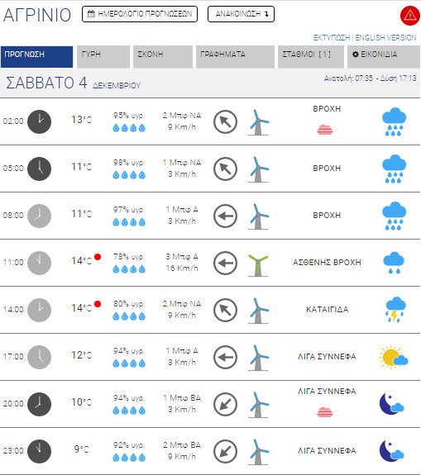Click the red weather warning triangle icon
The height and width of the screenshot is (475, 421).
point(410,15)
